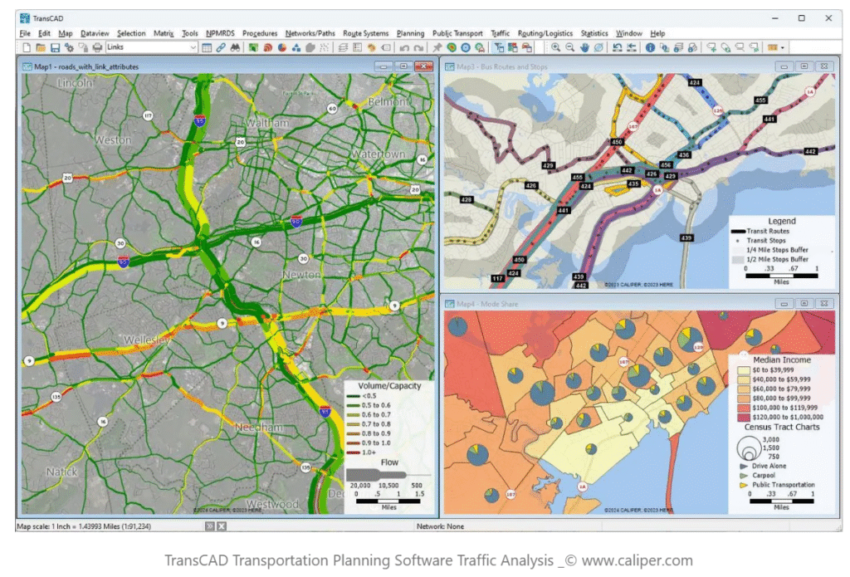Click the "Public Transportation" chart legend entry
Viewport: 850px width, 577px height.
[783, 485]
